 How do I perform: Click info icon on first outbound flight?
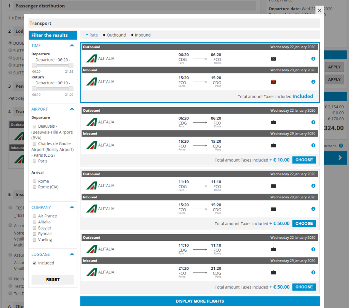pos(313,59)
